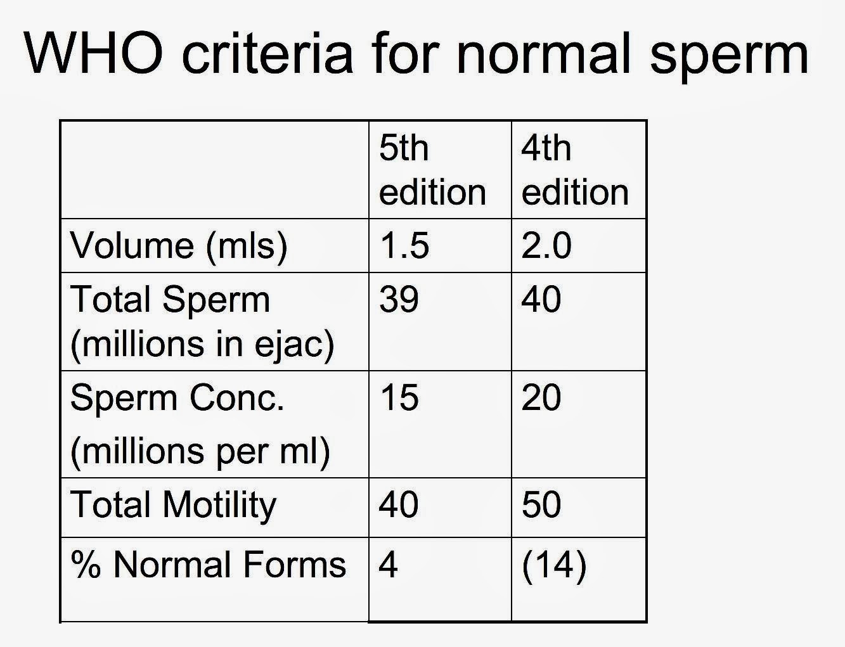The image size is (845, 647).
Task: Click the value 4 for Normal Forms
Action: pyautogui.click(x=388, y=565)
